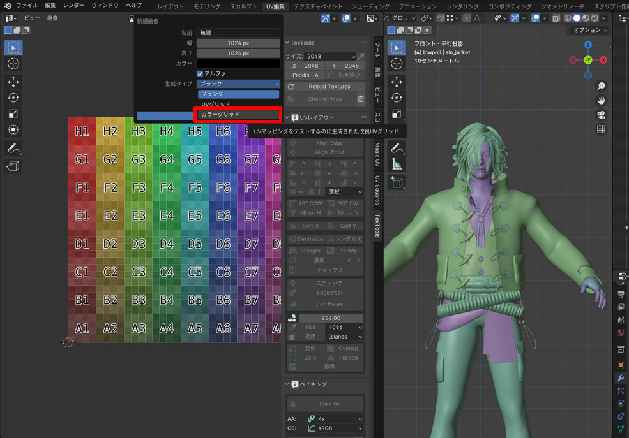
Task: Click the zoom magnifier viewport navigation icon
Action: [601, 86]
